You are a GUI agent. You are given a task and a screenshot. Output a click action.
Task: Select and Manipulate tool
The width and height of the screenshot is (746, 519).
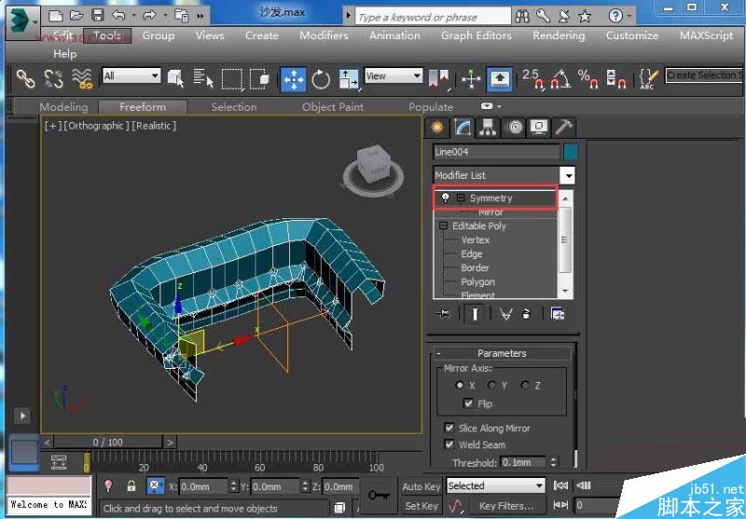click(x=471, y=79)
